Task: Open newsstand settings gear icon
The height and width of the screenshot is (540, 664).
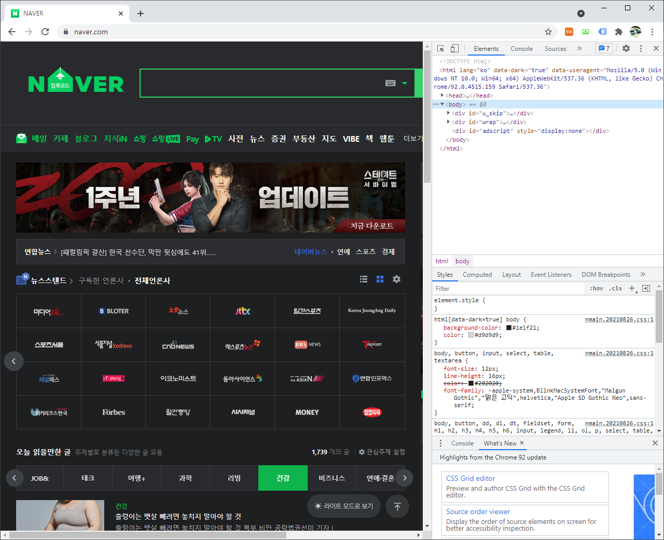Action: (x=396, y=279)
